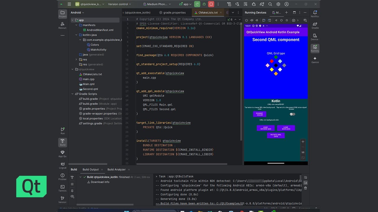The image size is (378, 212).
Task: Click the CHANGE COLOR button in emulator
Action: (x=259, y=114)
